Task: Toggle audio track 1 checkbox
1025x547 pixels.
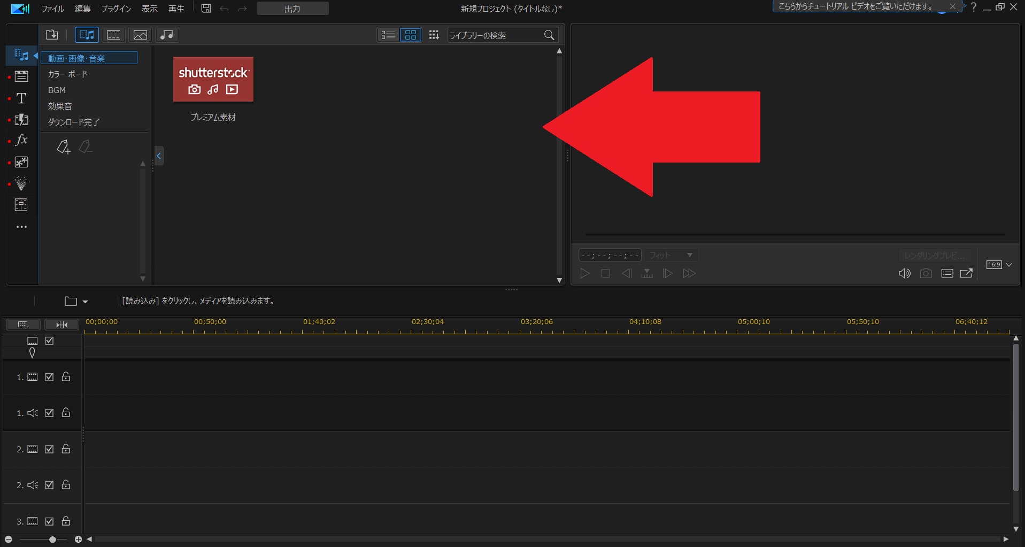Action: coord(49,413)
